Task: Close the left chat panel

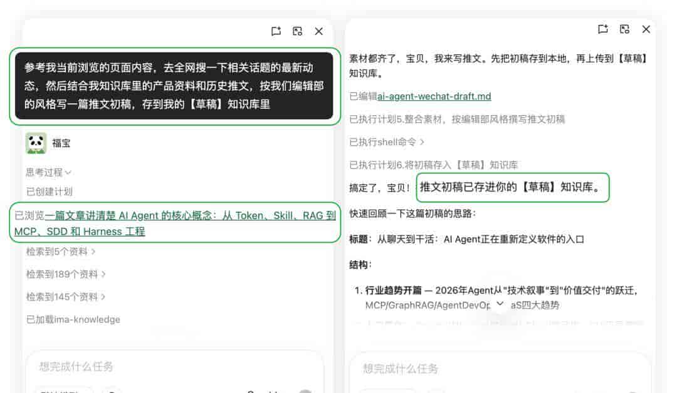Action: (x=318, y=31)
